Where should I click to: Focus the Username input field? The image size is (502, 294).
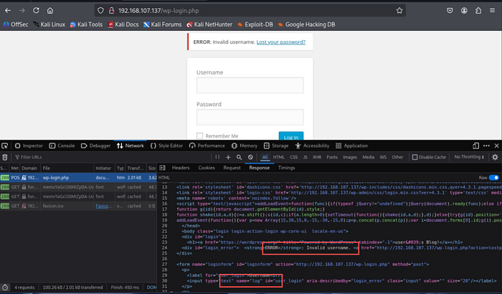click(250, 85)
